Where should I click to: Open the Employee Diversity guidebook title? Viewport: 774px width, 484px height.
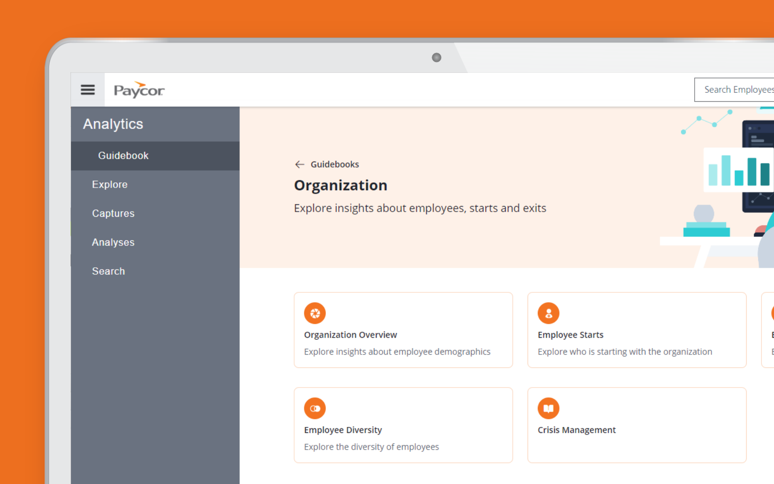343,430
